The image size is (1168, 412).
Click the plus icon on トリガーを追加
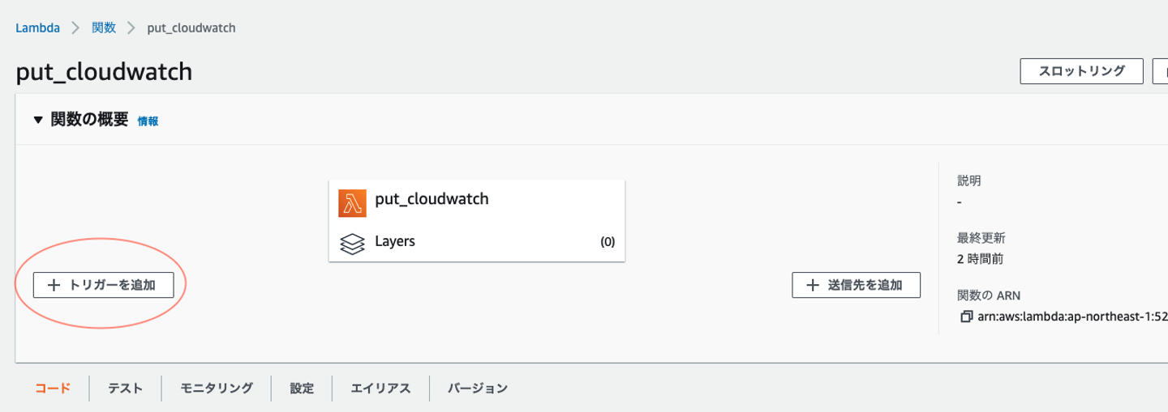pos(54,285)
